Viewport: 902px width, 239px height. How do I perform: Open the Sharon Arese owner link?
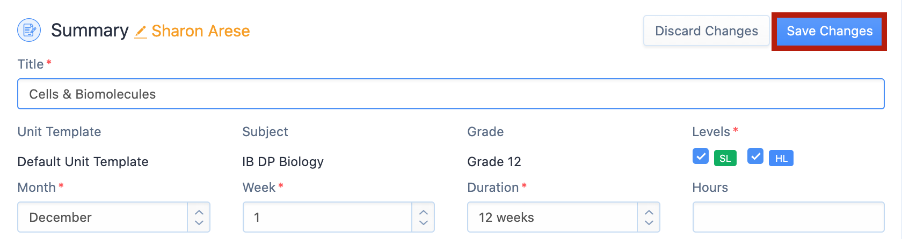(201, 31)
